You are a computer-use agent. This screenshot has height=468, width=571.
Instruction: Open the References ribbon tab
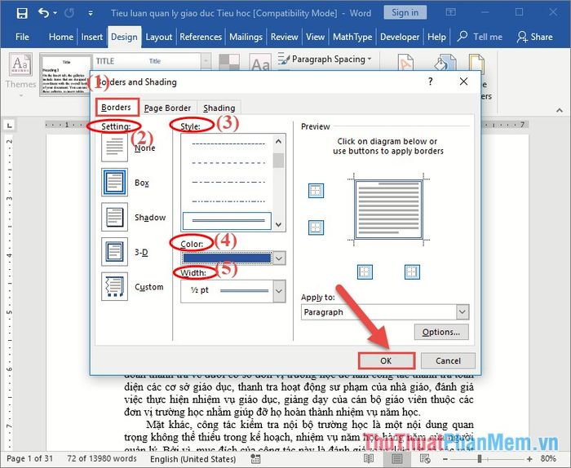201,37
